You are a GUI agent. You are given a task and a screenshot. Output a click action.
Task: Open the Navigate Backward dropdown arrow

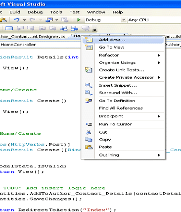tap(56, 20)
